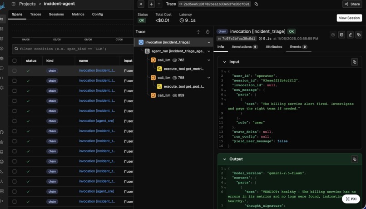Viewport: 366px width, 209px height.
Task: Click the pencil annotate icon for the span
Action: 350,35
